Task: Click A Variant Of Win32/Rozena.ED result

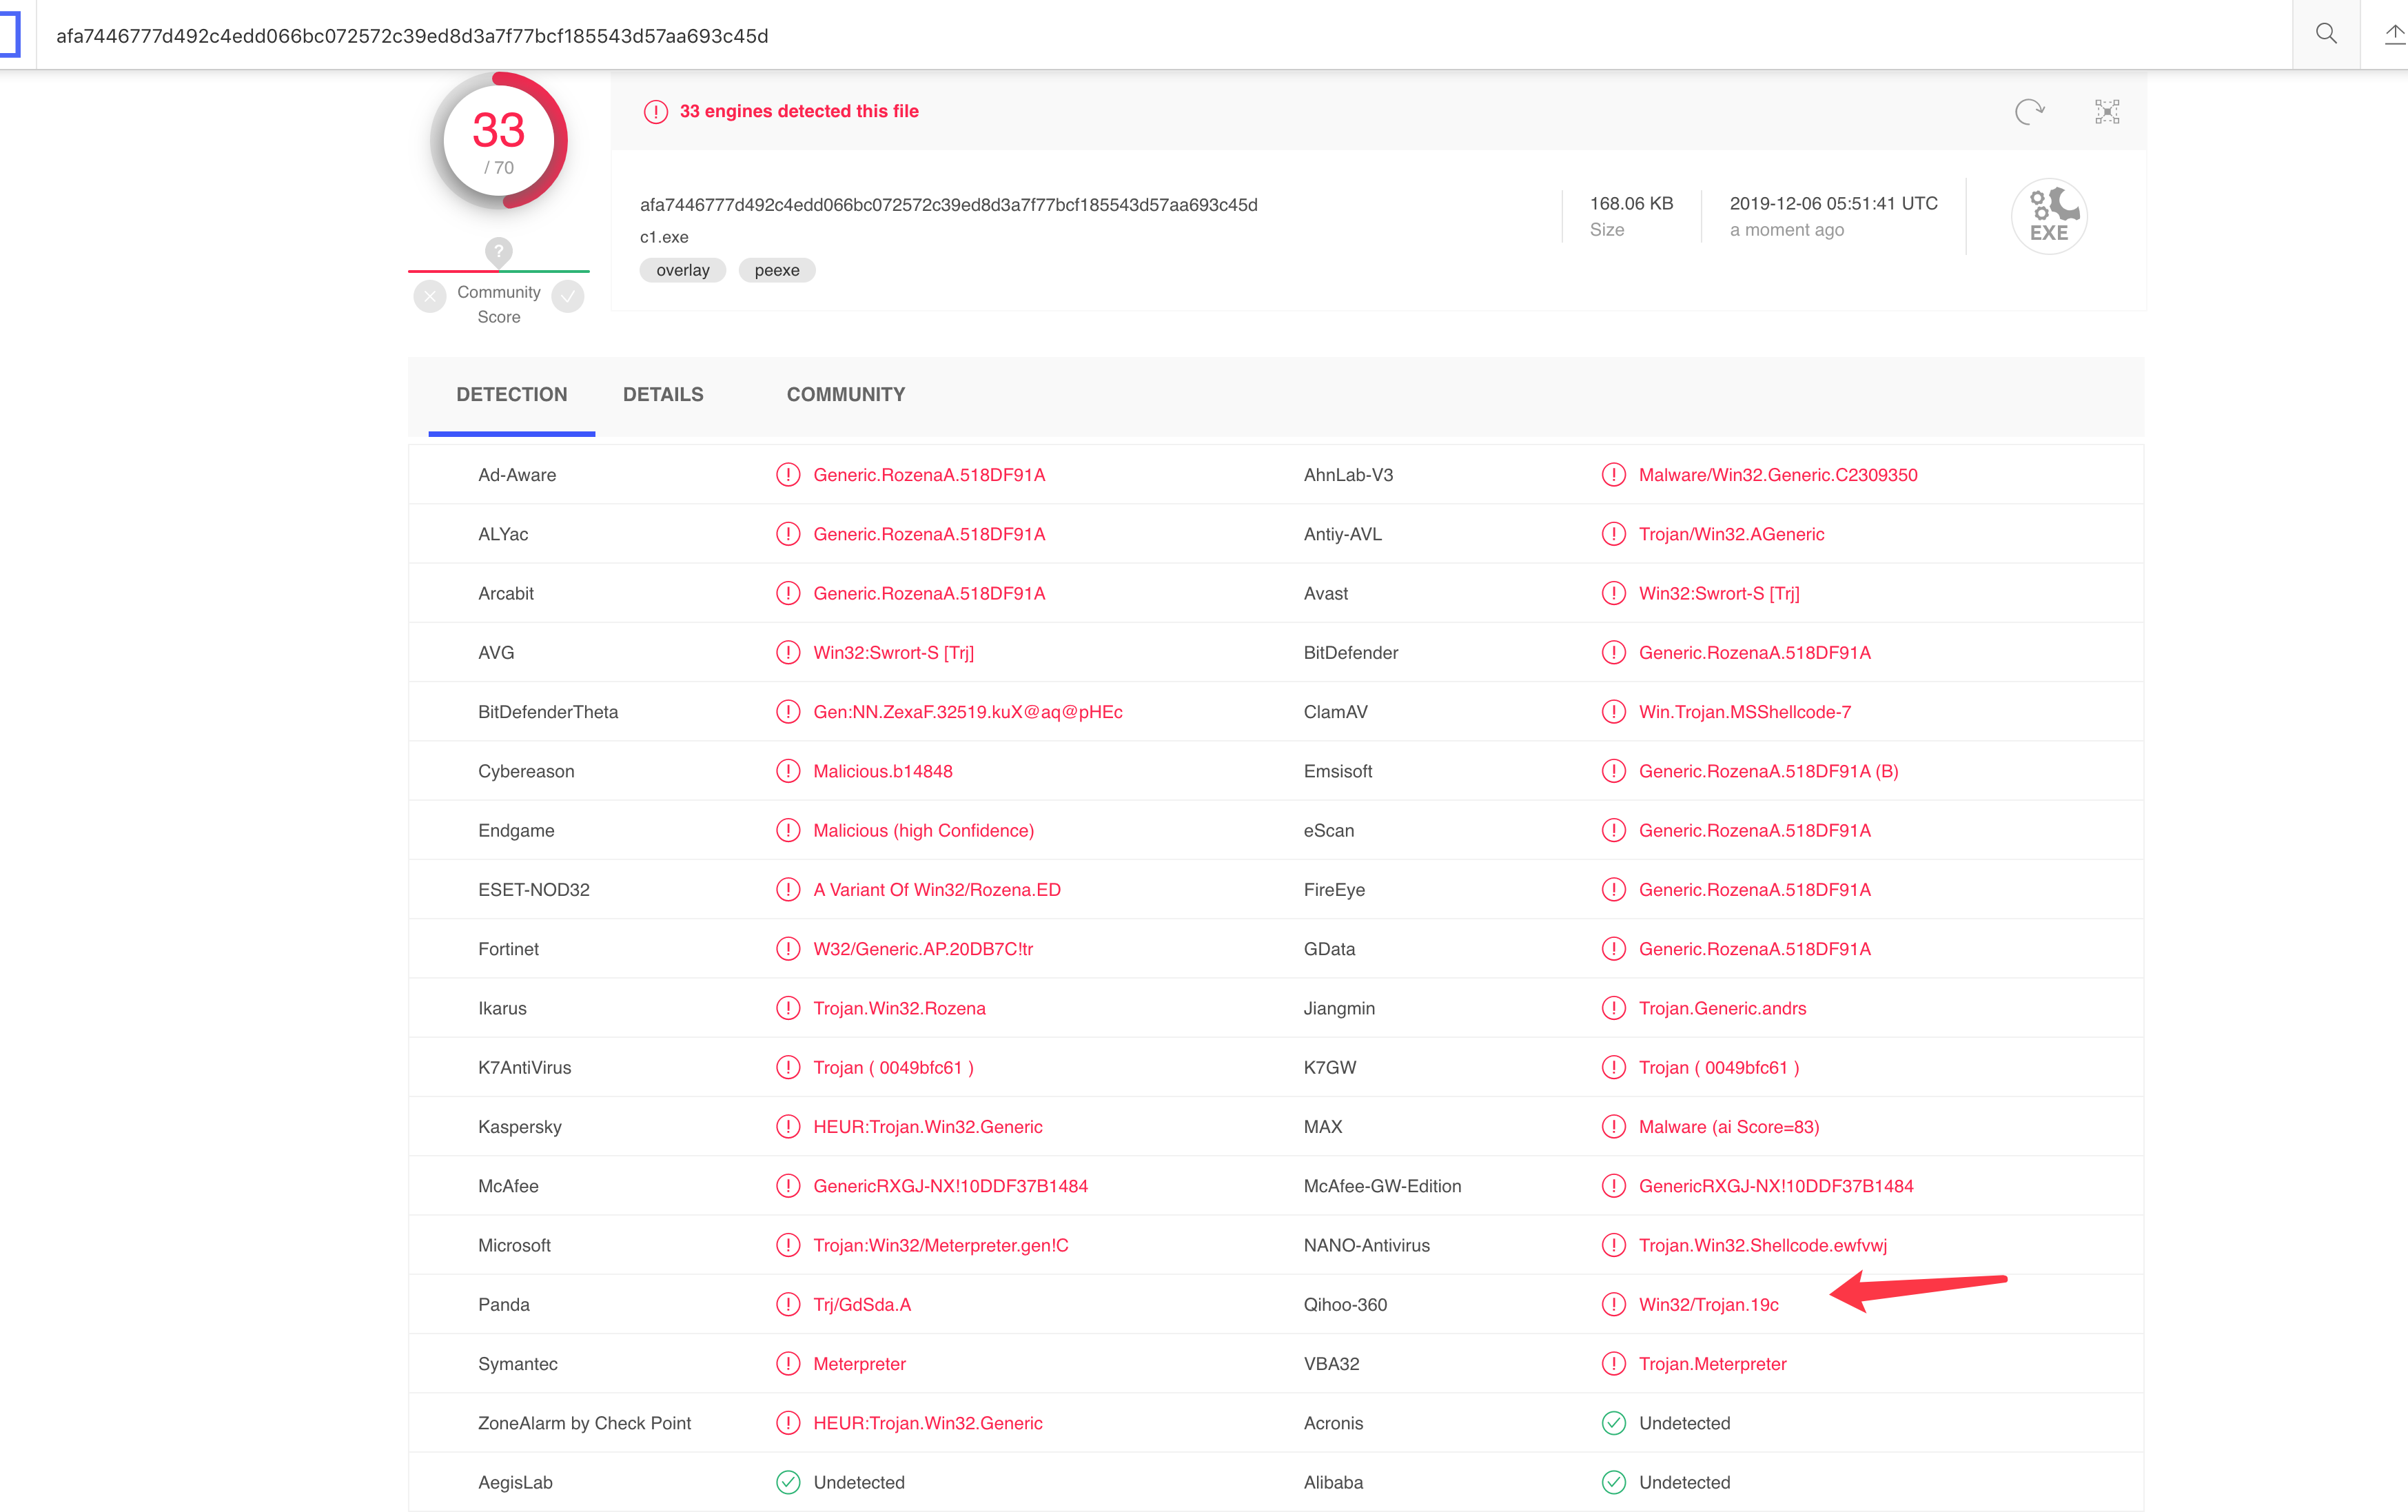Action: point(937,890)
